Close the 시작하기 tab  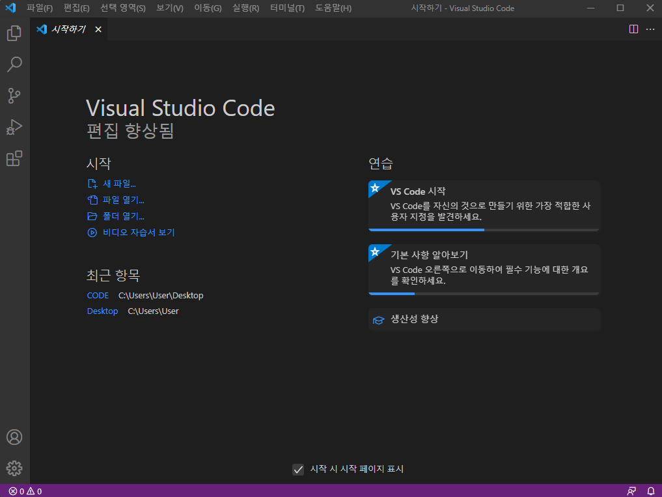pos(98,29)
